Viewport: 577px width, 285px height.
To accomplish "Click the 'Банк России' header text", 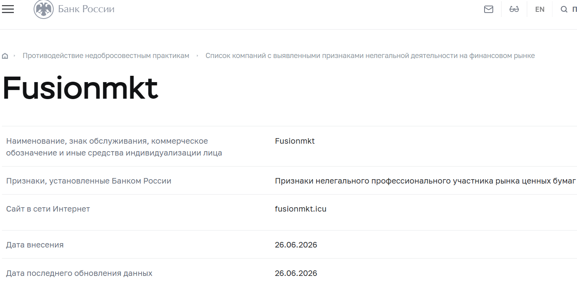I will (86, 9).
